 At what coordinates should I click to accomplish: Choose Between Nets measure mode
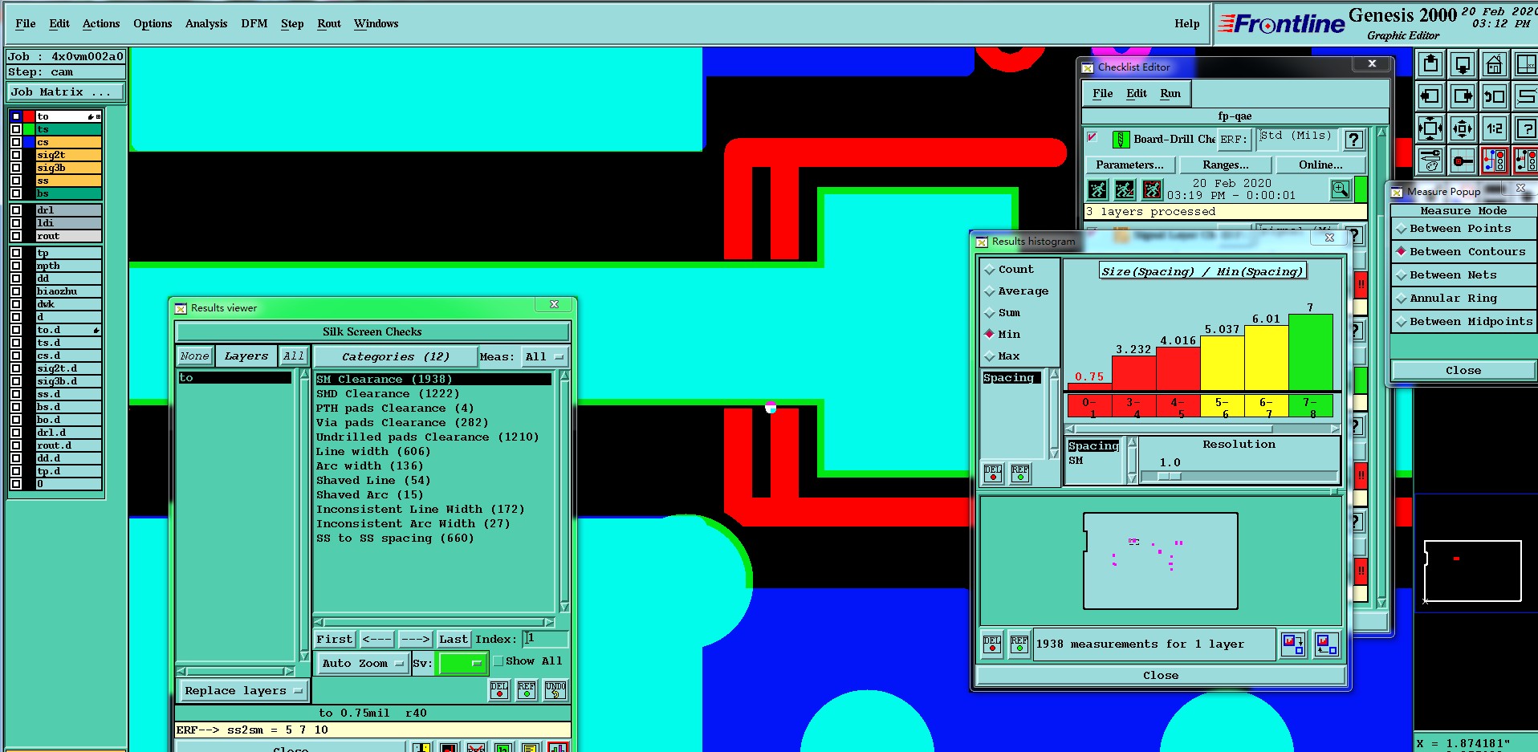coord(1463,275)
